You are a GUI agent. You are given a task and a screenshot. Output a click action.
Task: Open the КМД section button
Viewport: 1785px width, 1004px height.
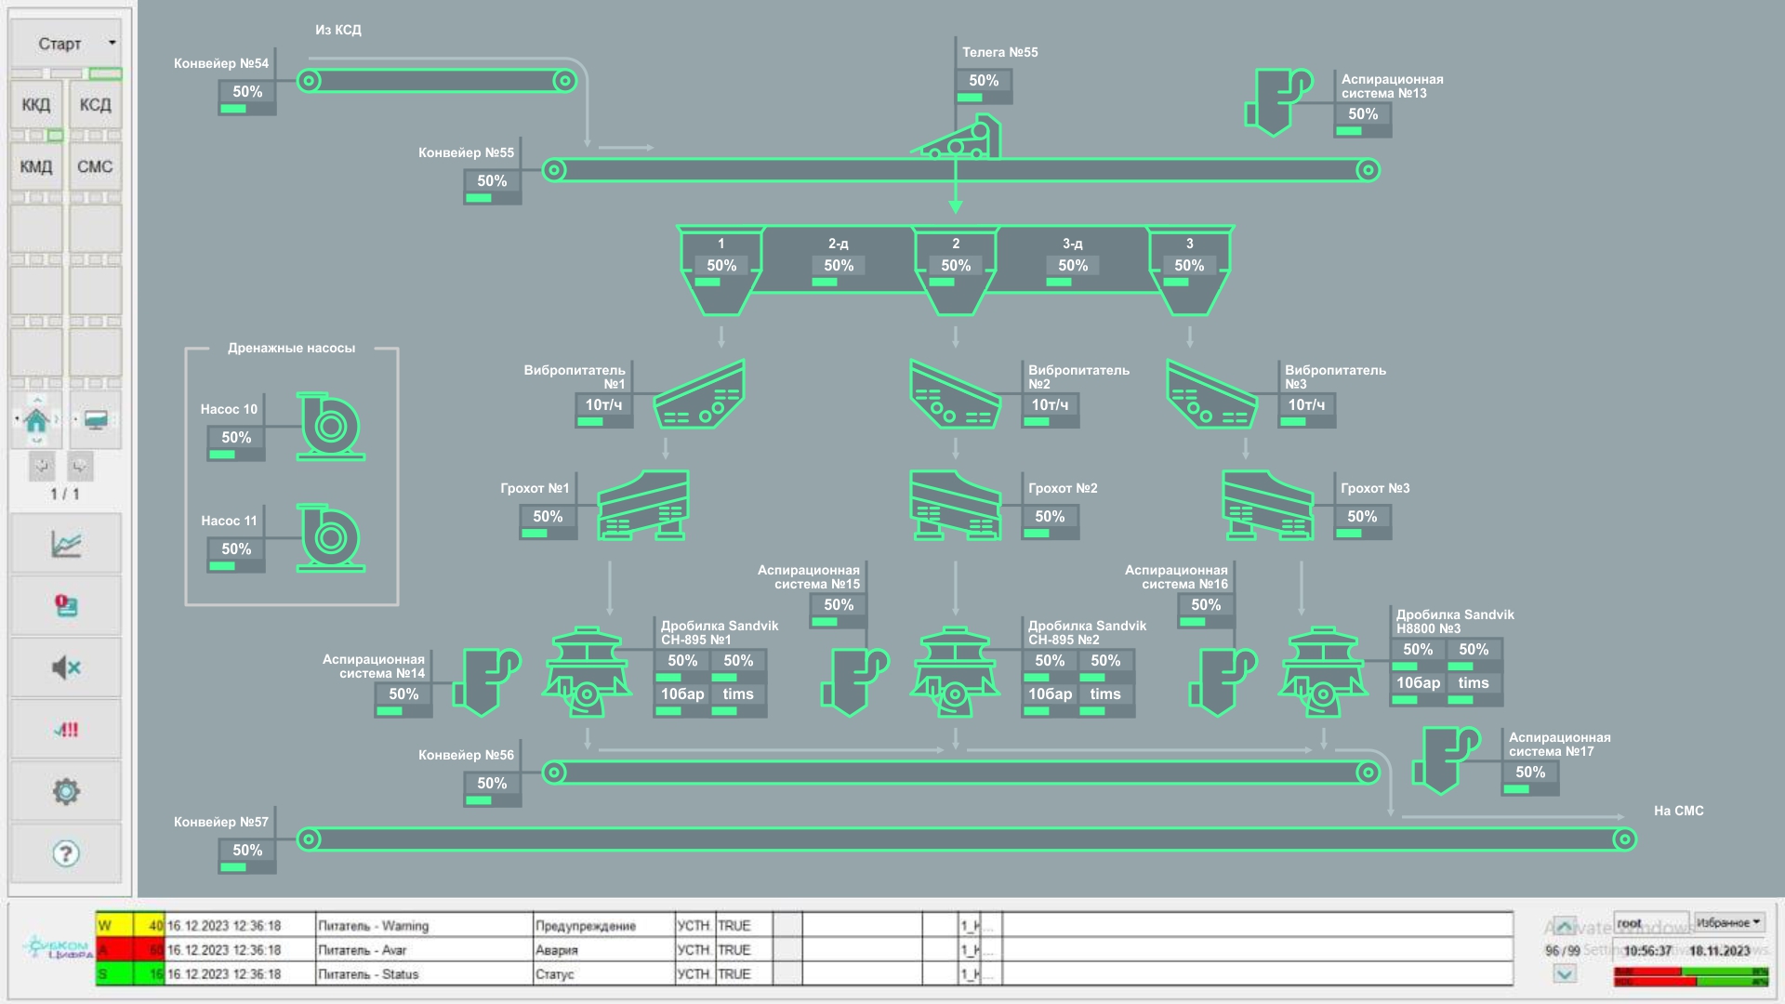click(x=36, y=167)
